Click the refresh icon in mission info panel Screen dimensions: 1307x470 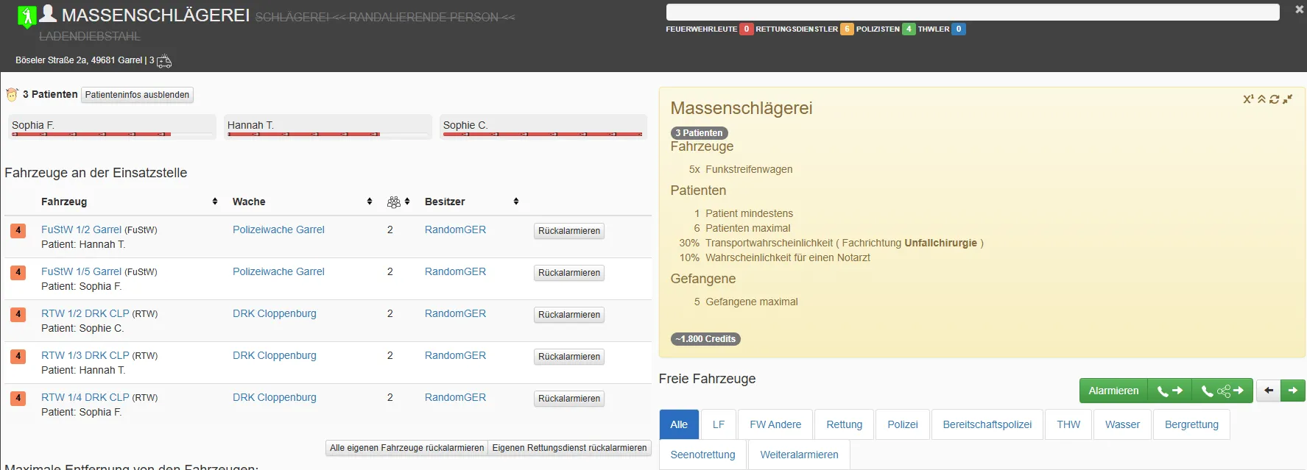pos(1275,99)
